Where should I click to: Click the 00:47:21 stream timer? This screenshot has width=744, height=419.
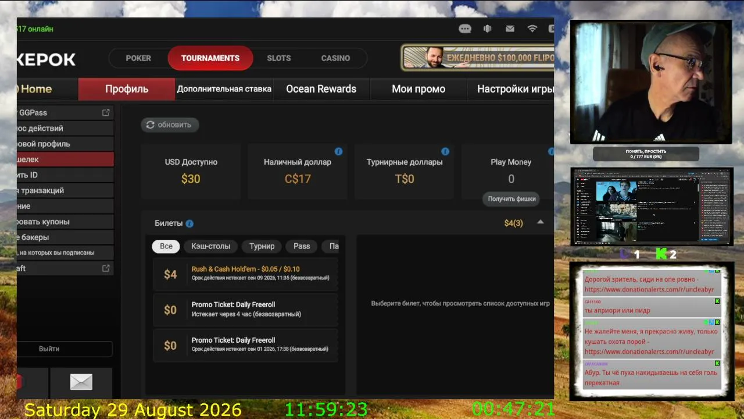[x=513, y=410]
